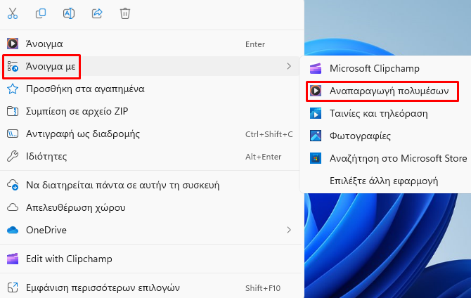Click the Microsoft Clipchamp submenu icon
471x298 pixels.
point(316,68)
